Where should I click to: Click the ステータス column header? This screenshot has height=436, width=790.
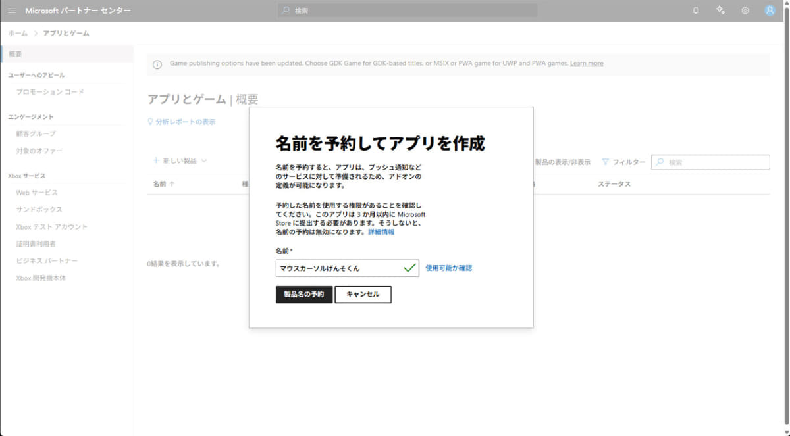[614, 184]
